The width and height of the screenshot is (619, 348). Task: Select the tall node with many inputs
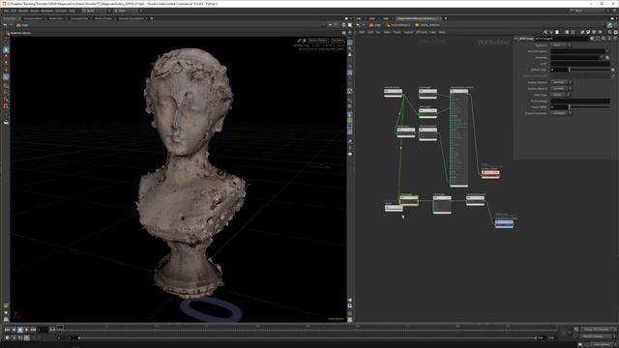click(x=458, y=137)
